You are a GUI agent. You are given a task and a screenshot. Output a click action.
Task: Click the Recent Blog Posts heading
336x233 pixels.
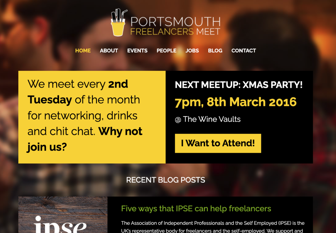(165, 180)
